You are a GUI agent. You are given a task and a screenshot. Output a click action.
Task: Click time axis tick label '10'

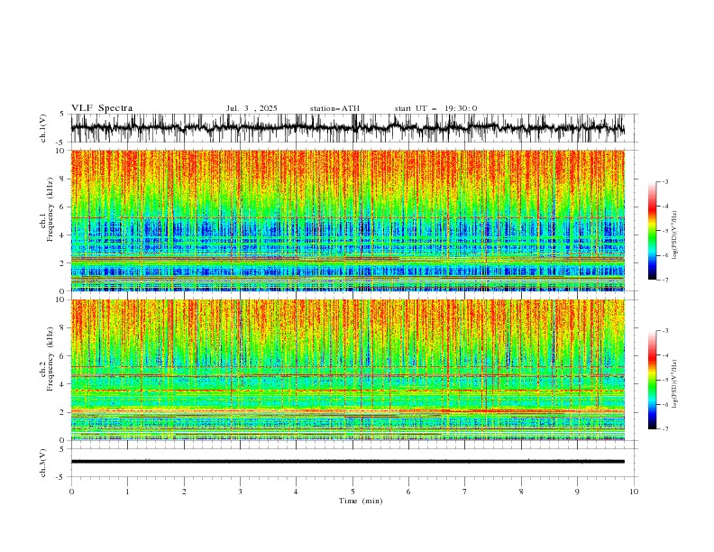tap(634, 492)
